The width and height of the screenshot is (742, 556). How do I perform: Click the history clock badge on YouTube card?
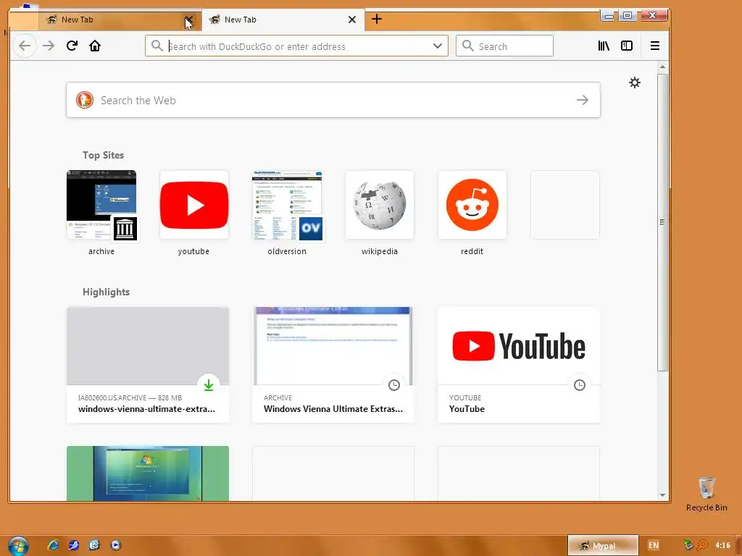[x=580, y=385]
